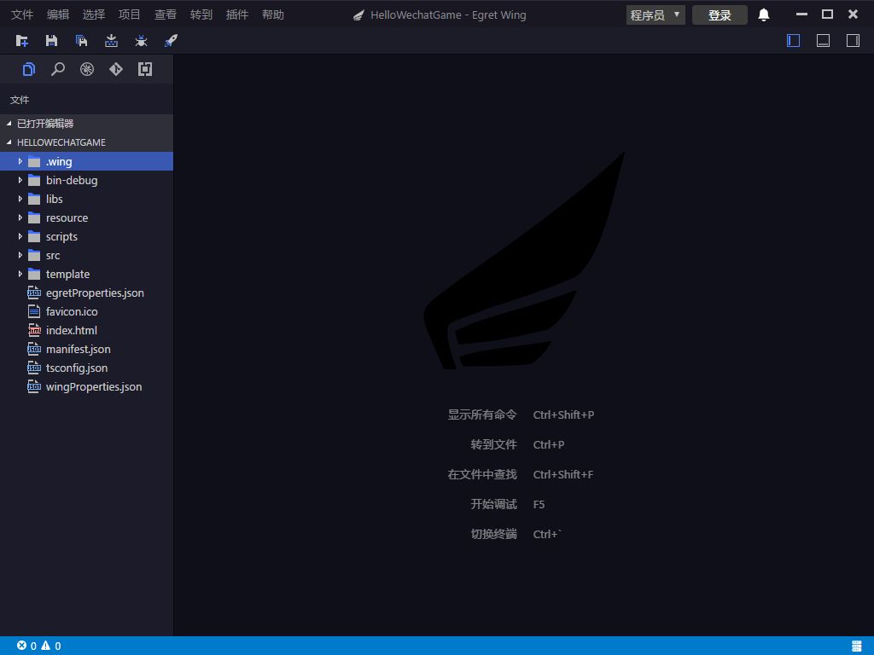Open the 选择 menu

click(94, 15)
